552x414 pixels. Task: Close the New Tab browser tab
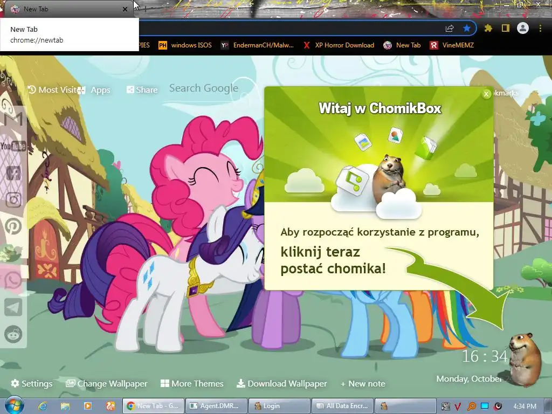point(125,9)
